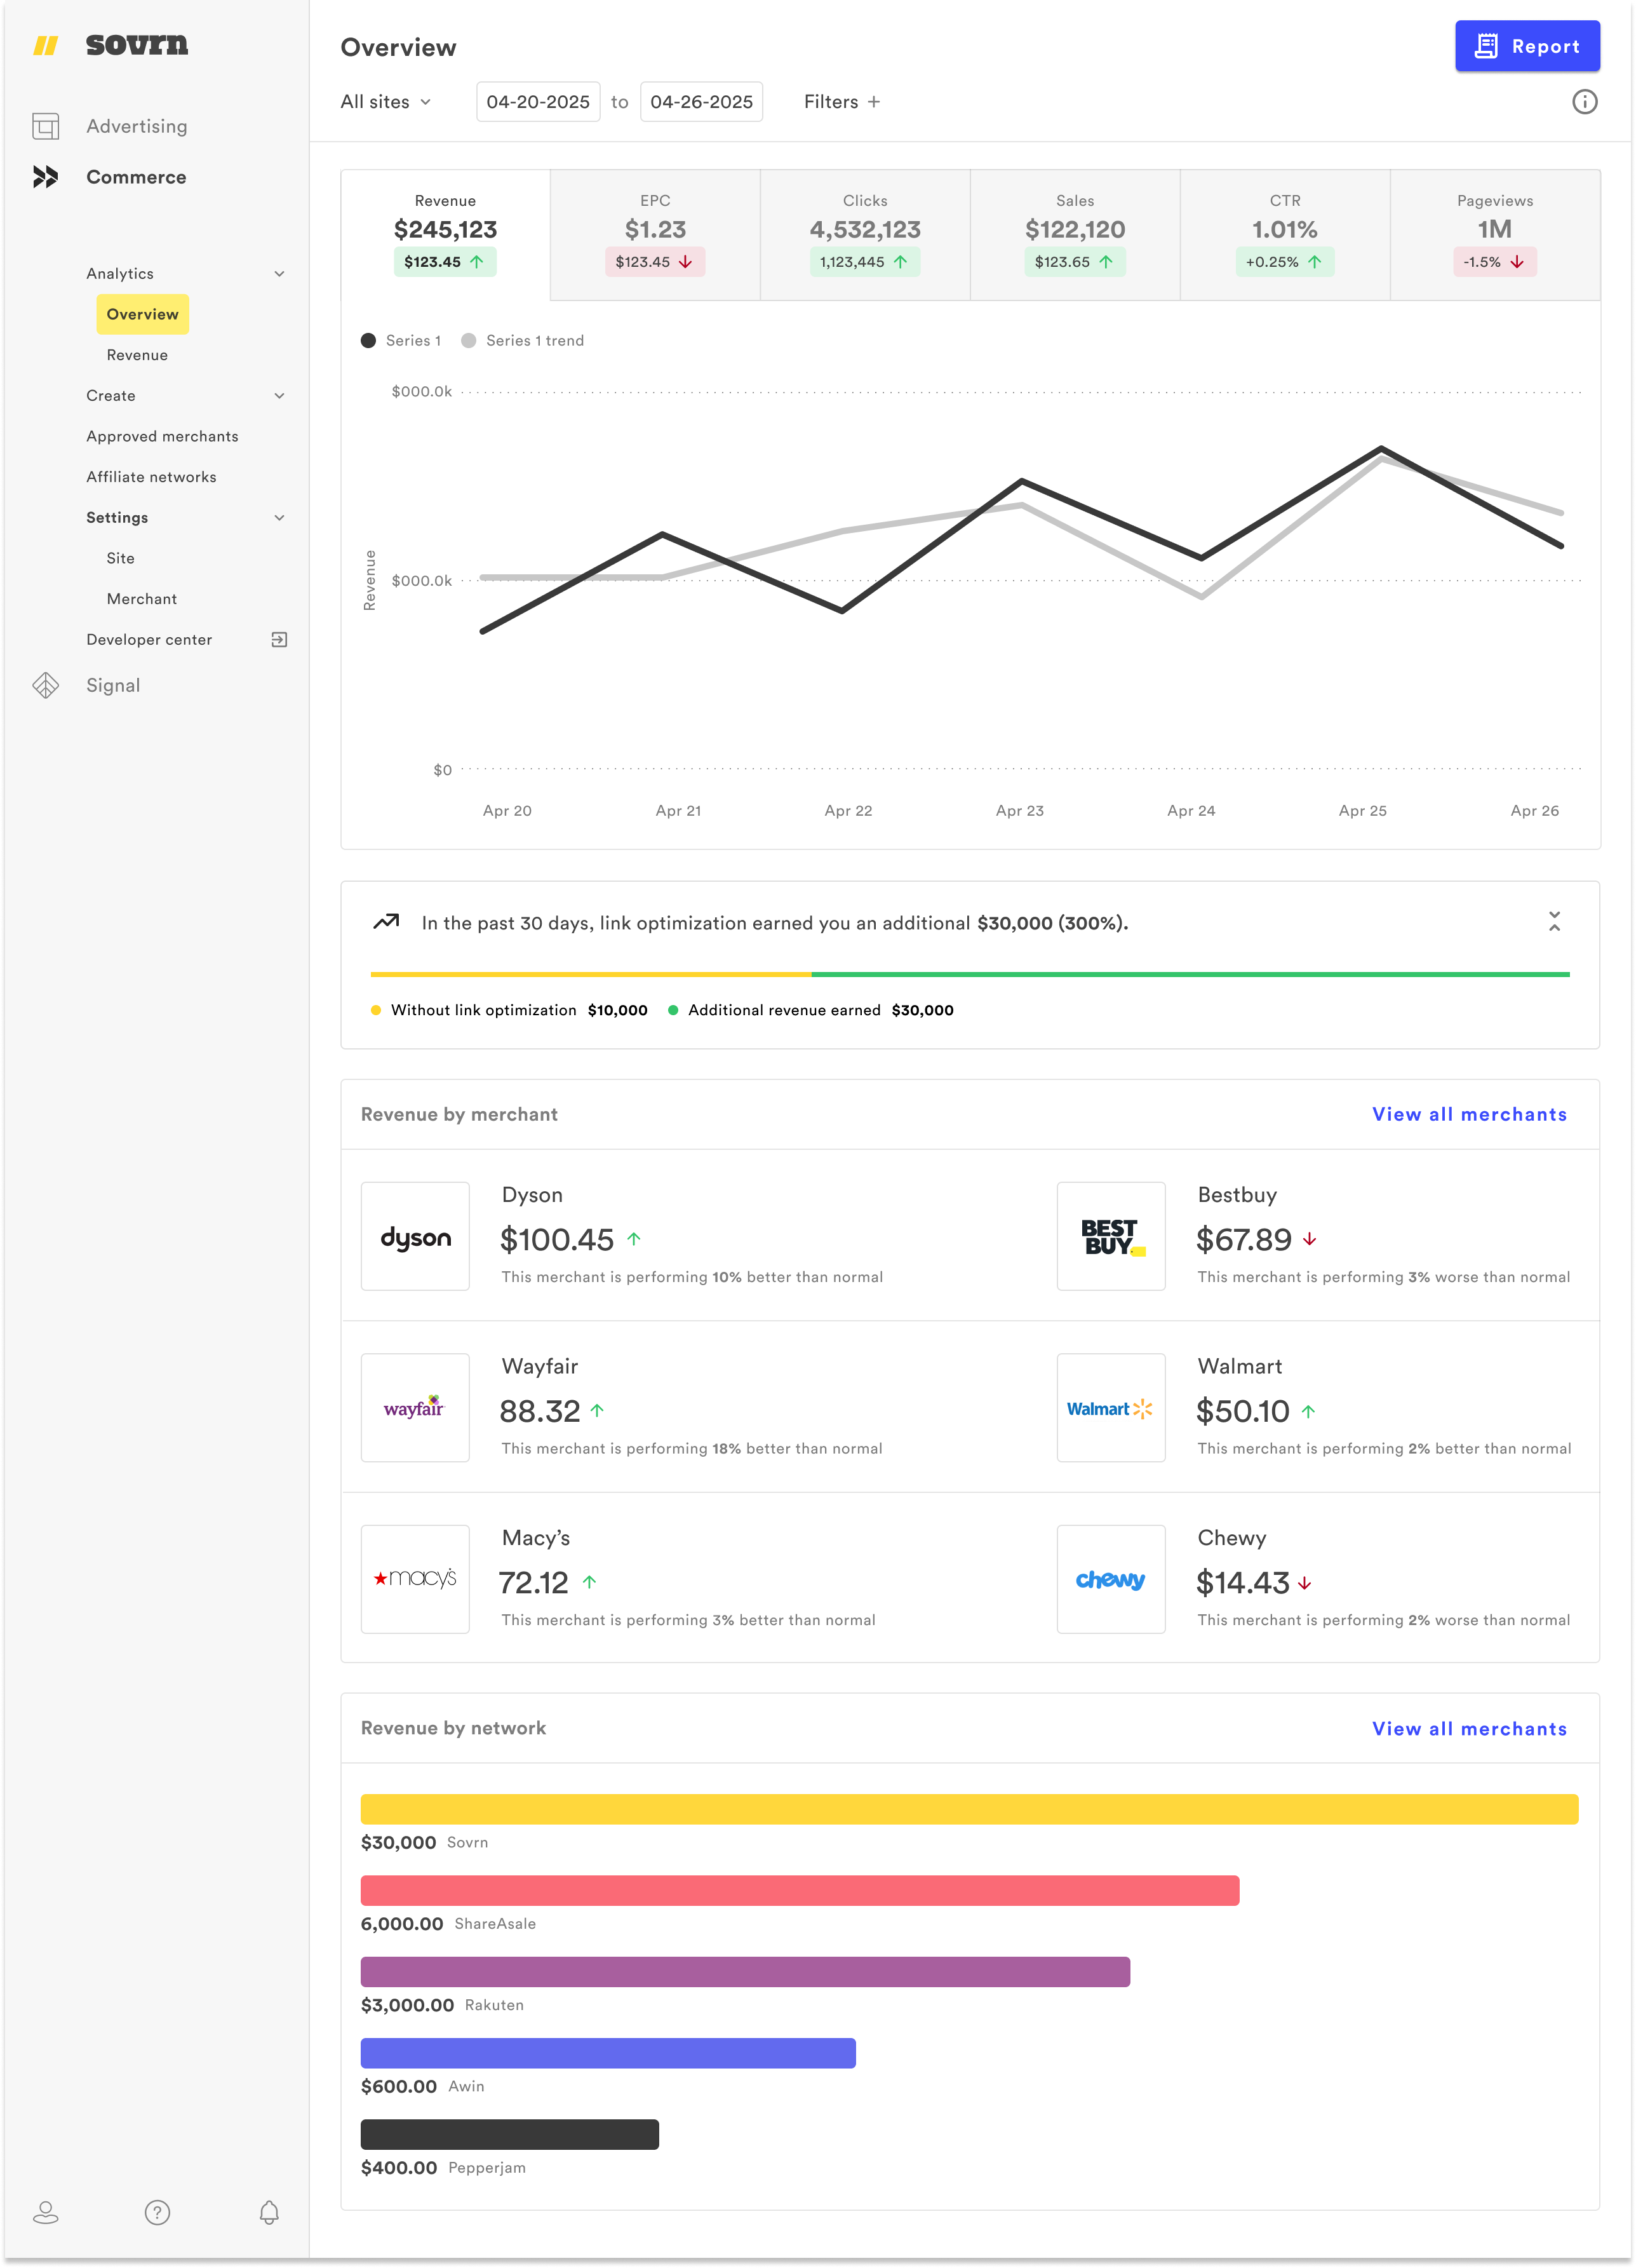Click the Report button
Screen dimensions: 1636x2268
pos(1527,46)
